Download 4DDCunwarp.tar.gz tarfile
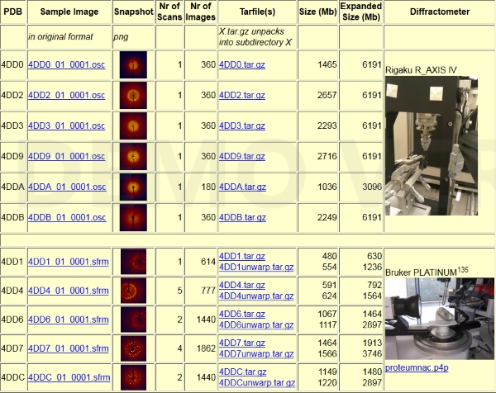Viewport: 496px width, 393px height. tap(257, 383)
